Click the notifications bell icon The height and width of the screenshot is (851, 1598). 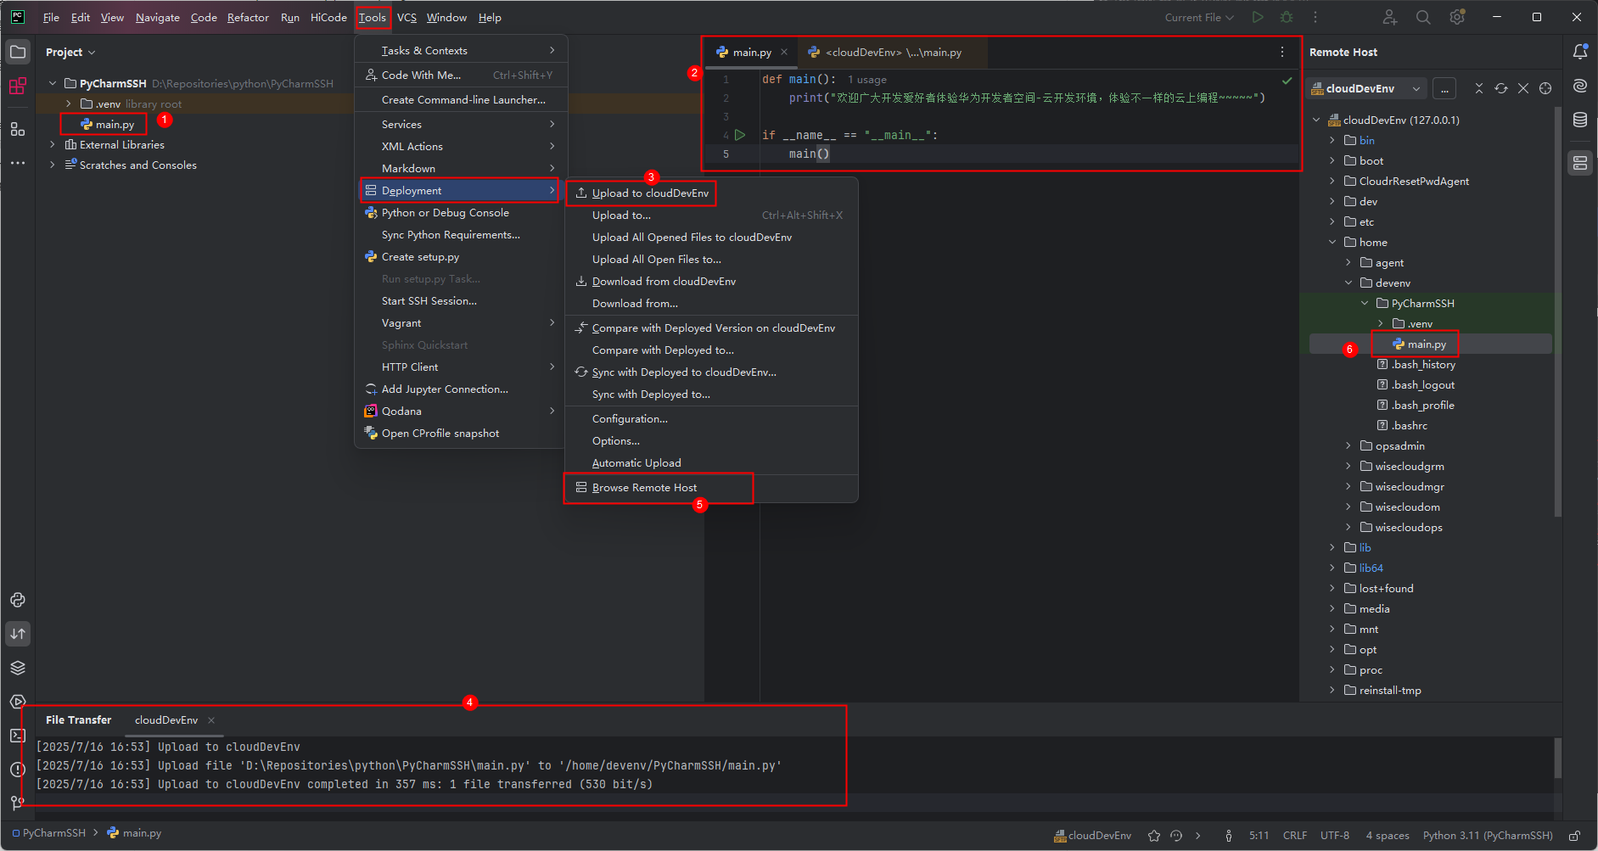[x=1580, y=52]
